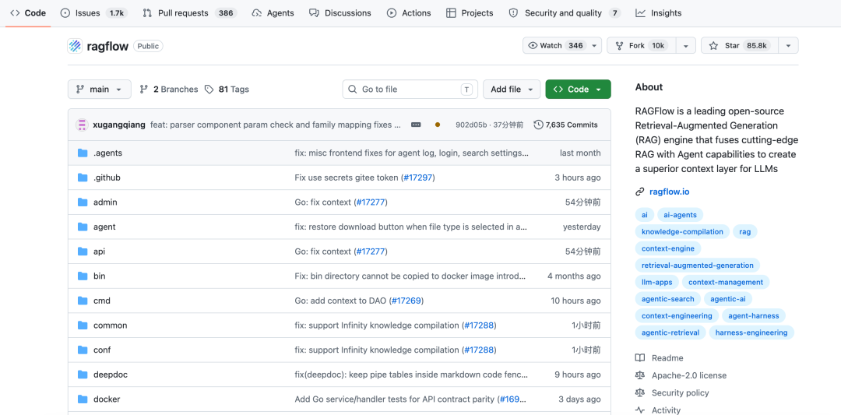
Task: Select the retrieval-augmented-generation topic tag
Action: 697,265
